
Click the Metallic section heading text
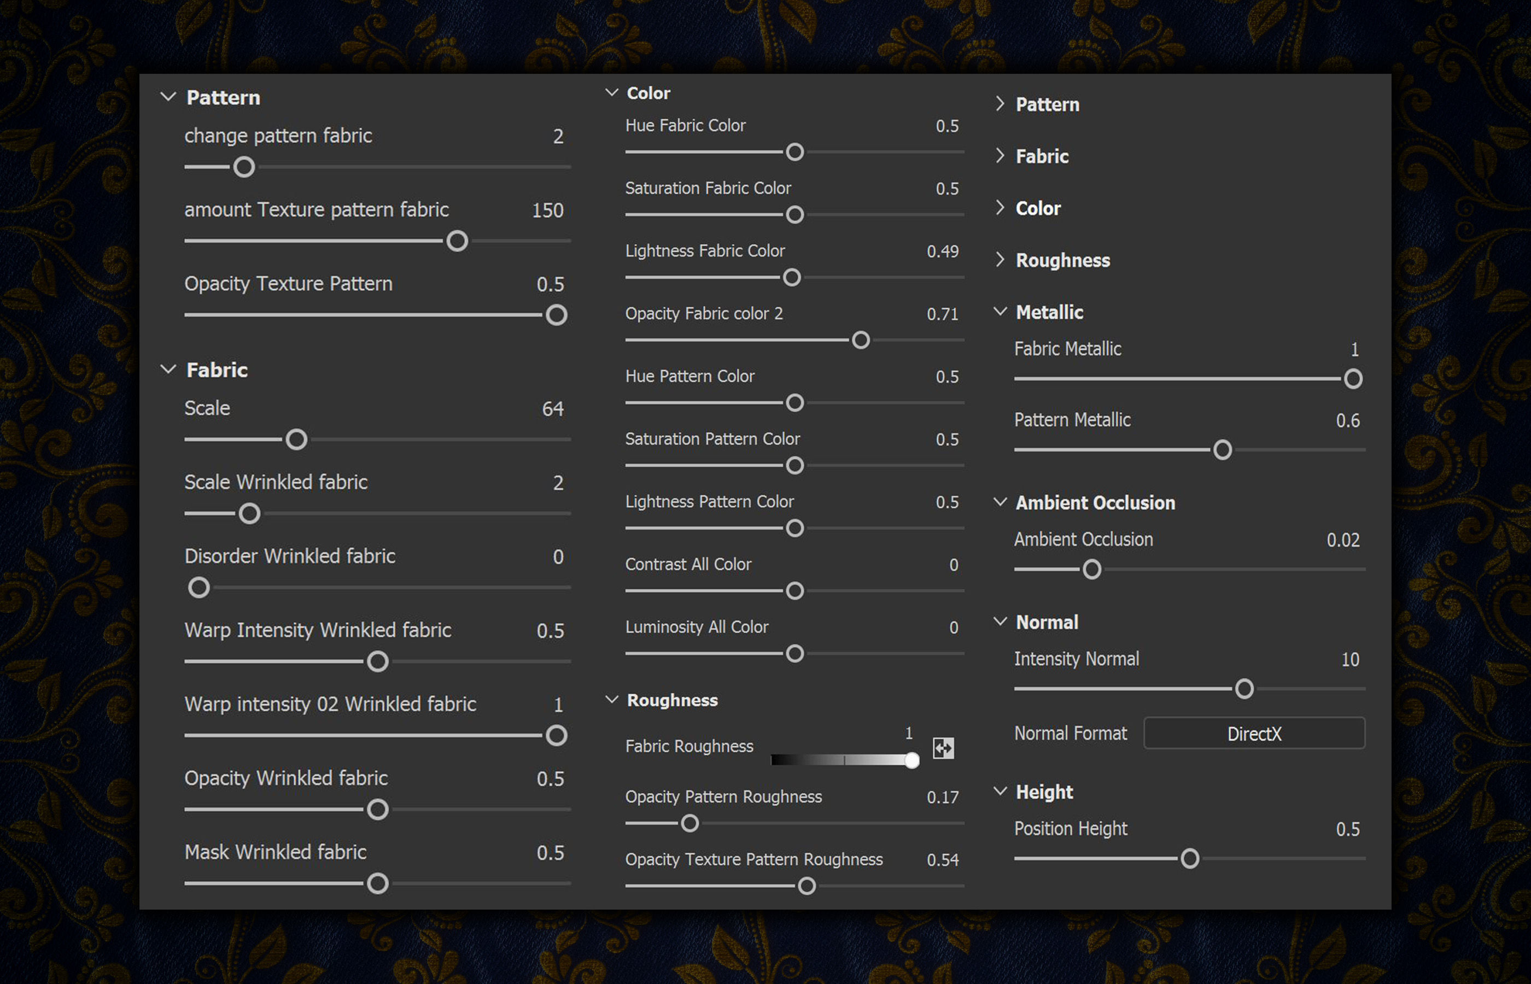click(1049, 312)
